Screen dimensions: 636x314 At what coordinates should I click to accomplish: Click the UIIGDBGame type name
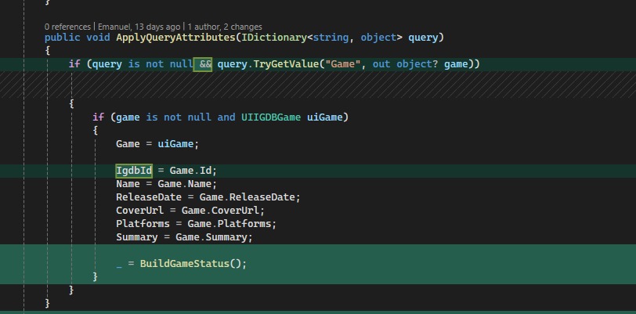tap(271, 117)
